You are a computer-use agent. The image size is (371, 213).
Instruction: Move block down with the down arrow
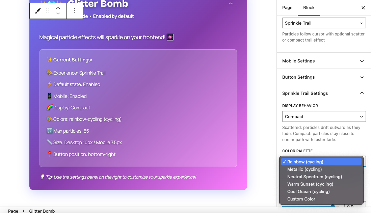click(58, 14)
